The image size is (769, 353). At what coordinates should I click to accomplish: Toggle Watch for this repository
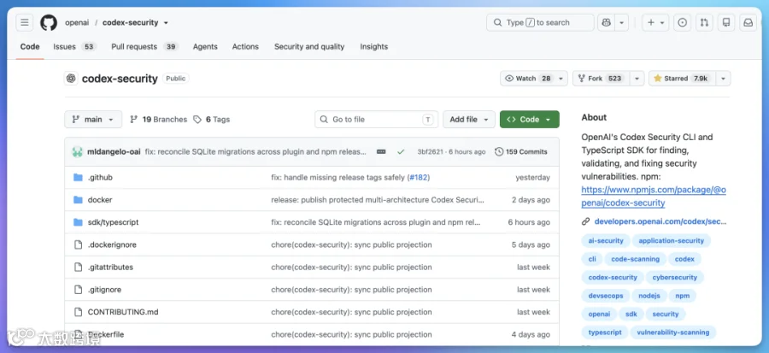coord(529,79)
